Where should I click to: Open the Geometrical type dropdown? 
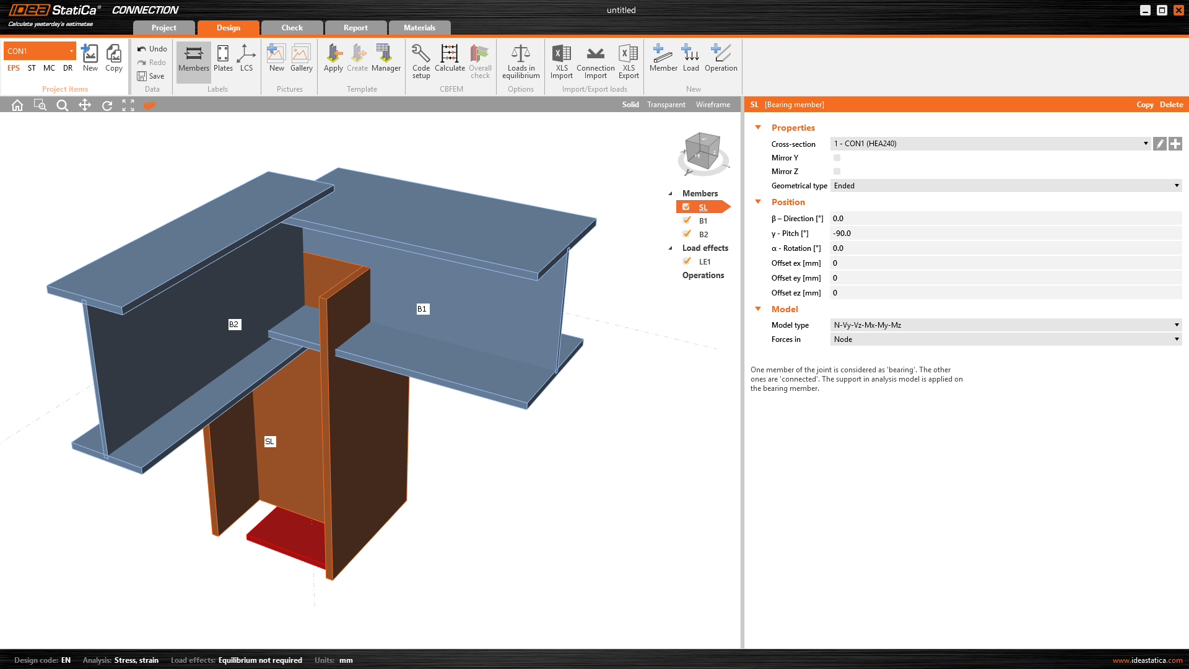1005,186
